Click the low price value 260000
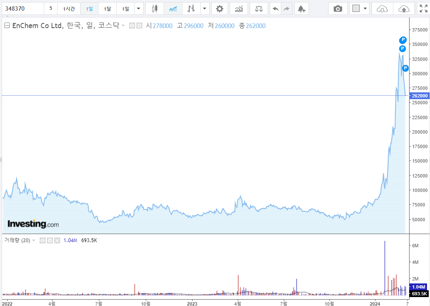Screen dimensions: 430x306 [225, 26]
